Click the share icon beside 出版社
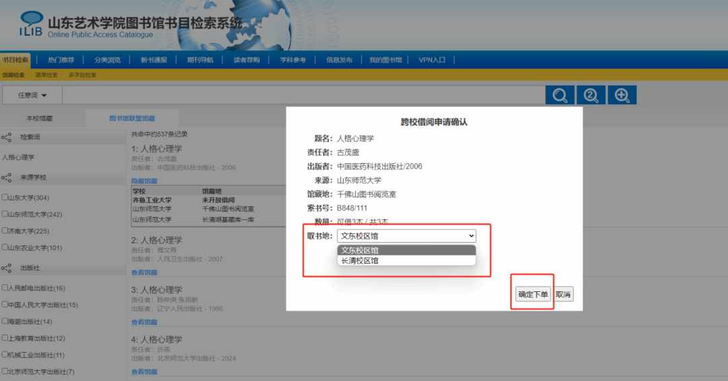The height and width of the screenshot is (381, 728). 7,268
